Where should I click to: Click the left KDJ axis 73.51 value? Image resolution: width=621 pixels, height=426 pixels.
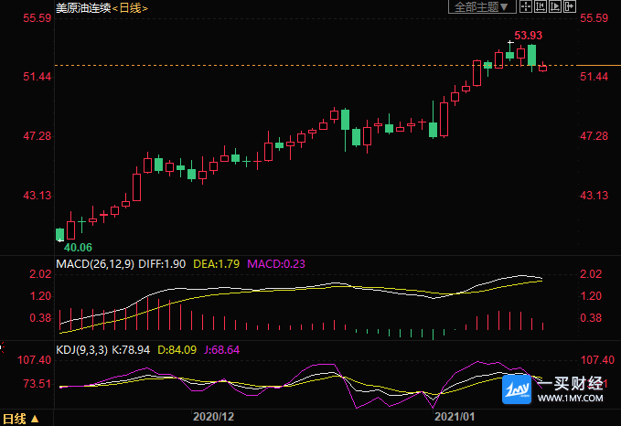[37, 384]
